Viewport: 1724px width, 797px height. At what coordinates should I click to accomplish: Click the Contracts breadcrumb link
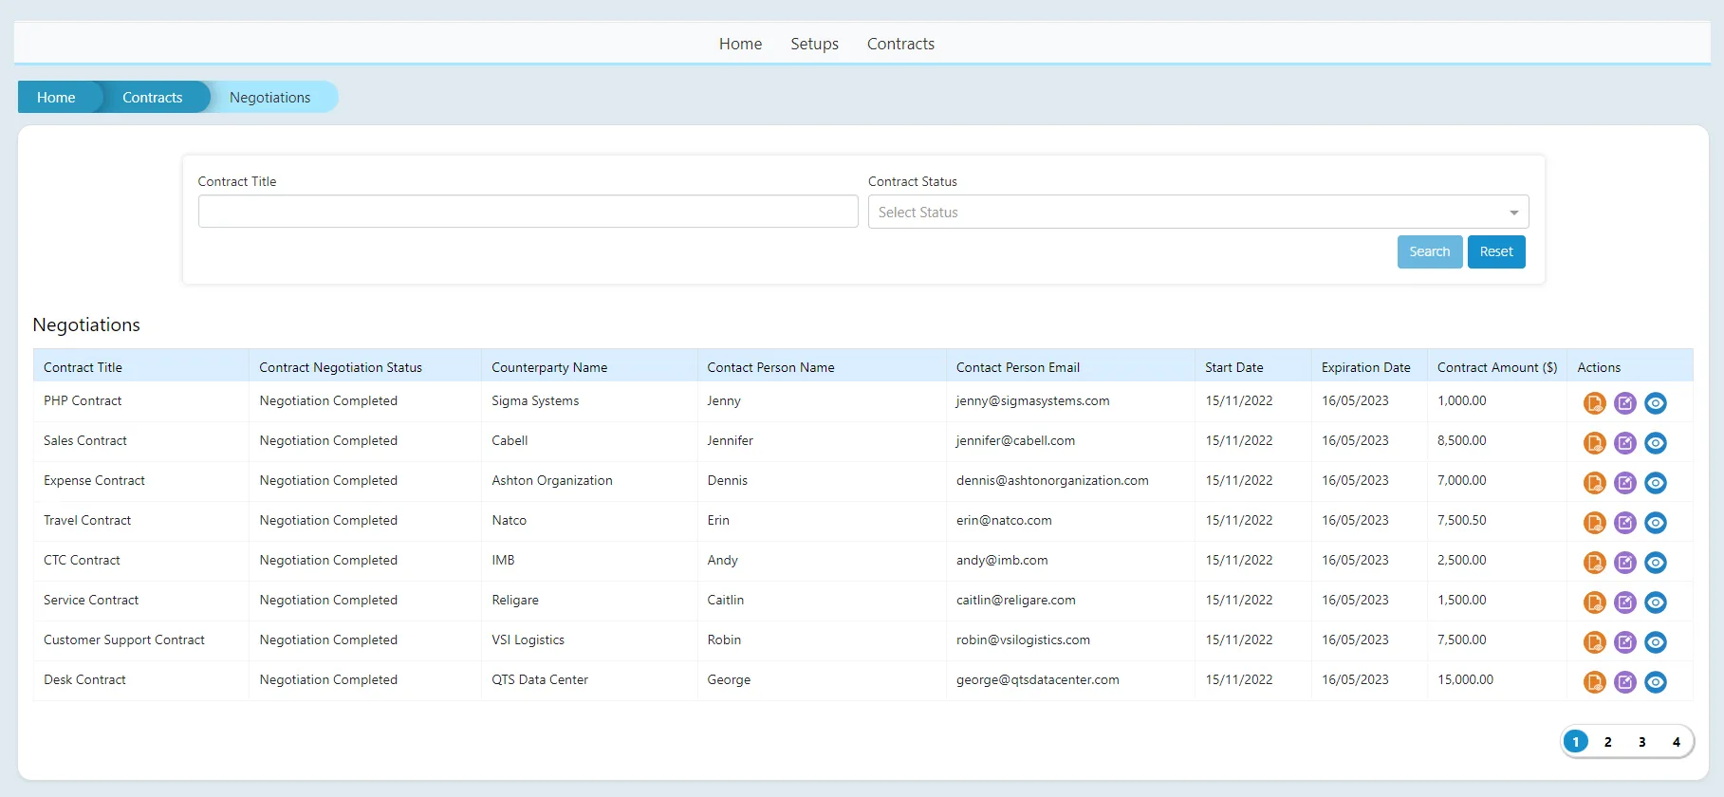[152, 98]
